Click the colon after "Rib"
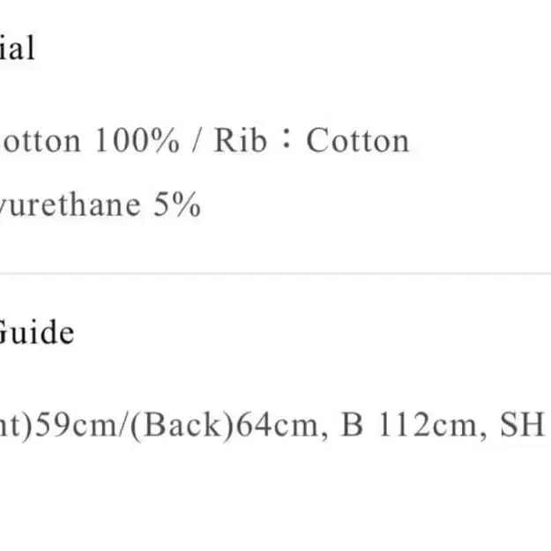Image resolution: width=551 pixels, height=551 pixels. click(286, 141)
